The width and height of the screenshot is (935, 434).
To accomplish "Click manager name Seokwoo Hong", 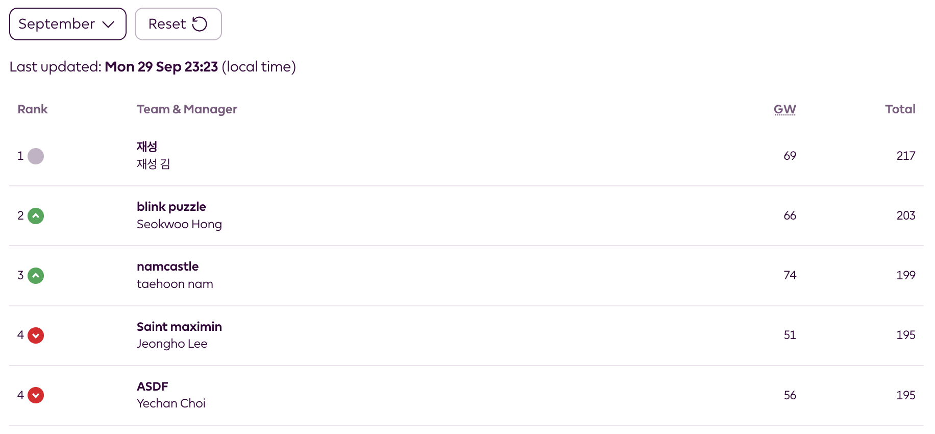I will [x=179, y=224].
